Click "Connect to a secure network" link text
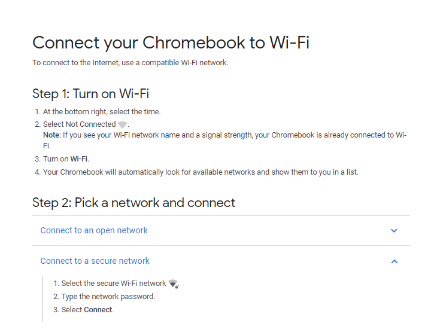 coord(95,261)
